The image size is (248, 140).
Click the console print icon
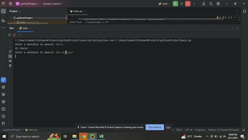10,61
